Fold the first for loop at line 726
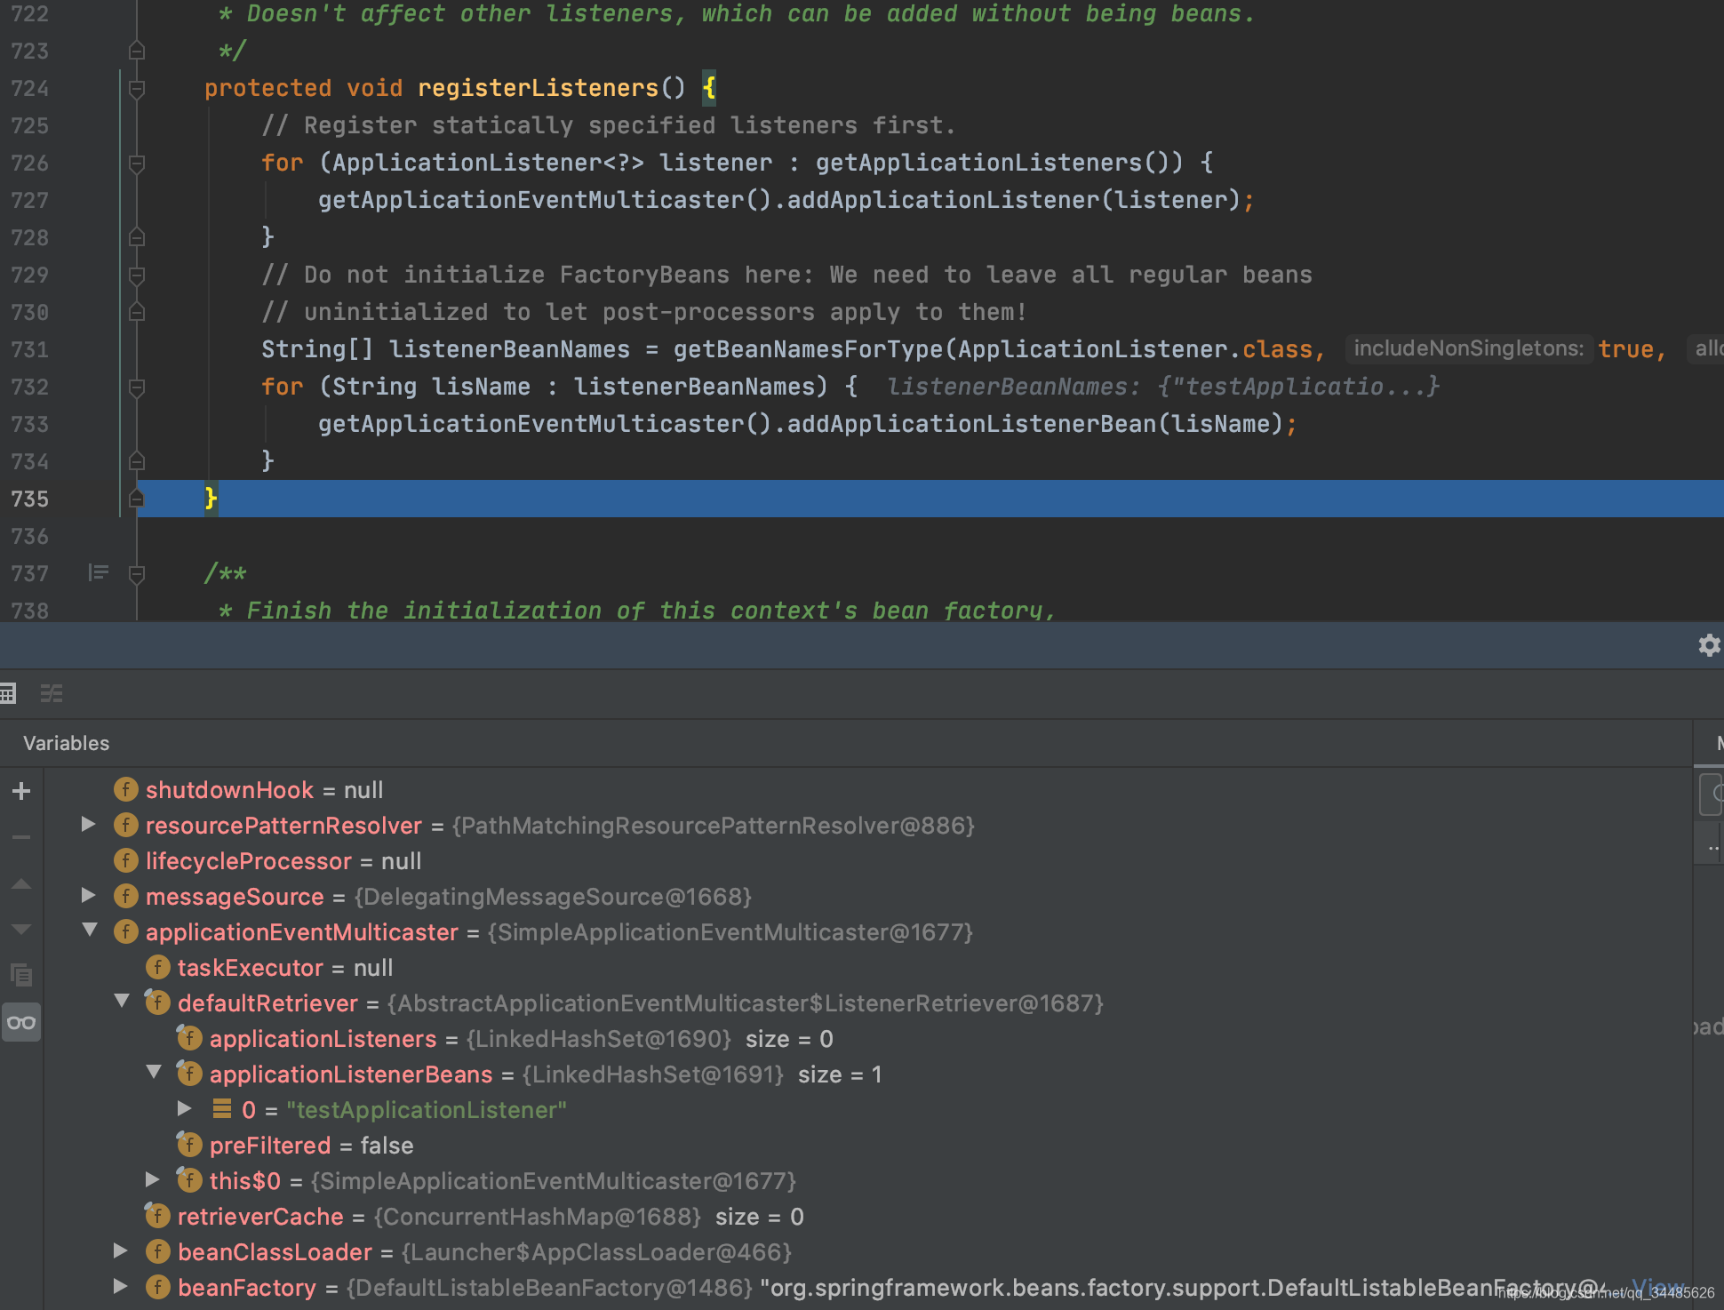 pyautogui.click(x=137, y=163)
